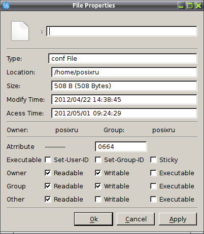Screen dimensions: 204x234
Task: Click the Atrribute dashes string
Action: 55,147
